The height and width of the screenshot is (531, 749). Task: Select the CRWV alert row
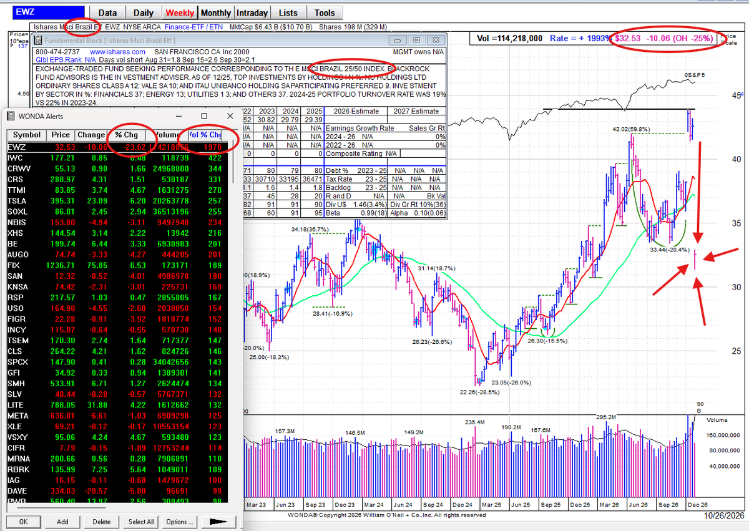[117, 168]
